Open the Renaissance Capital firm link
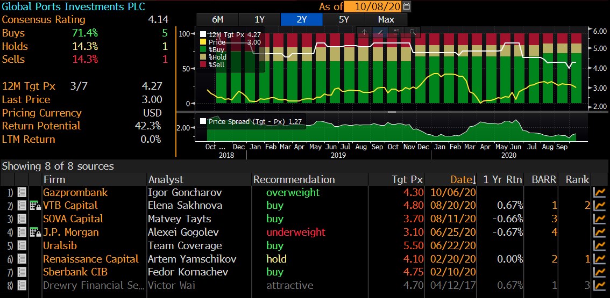Screen dimensions: 610x298 [91, 259]
